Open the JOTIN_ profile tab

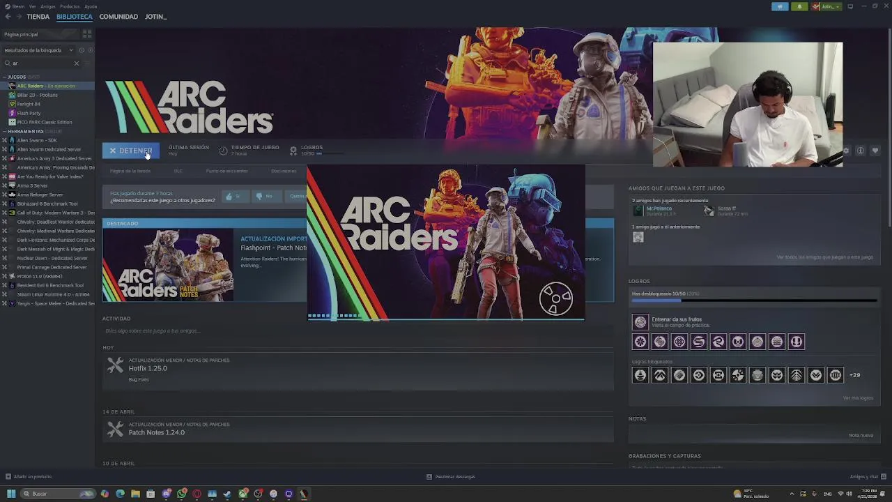point(155,17)
